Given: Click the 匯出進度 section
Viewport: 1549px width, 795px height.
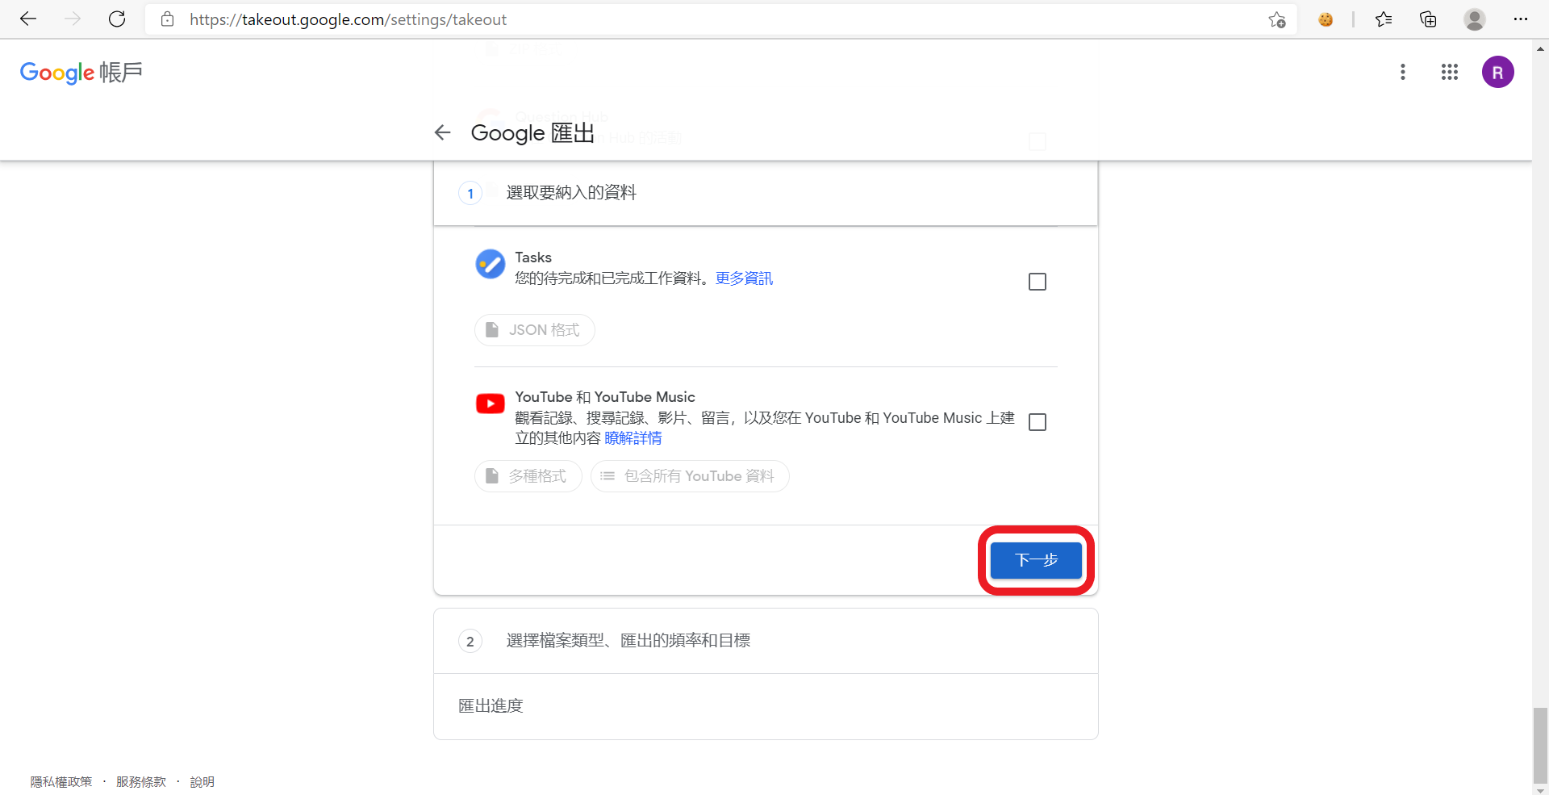Looking at the screenshot, I should coord(766,706).
